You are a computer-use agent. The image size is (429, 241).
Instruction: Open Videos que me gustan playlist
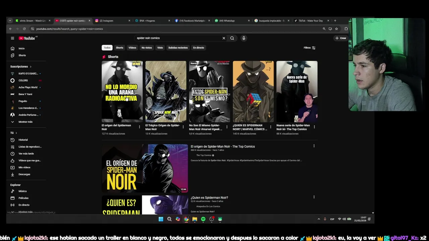click(x=29, y=161)
